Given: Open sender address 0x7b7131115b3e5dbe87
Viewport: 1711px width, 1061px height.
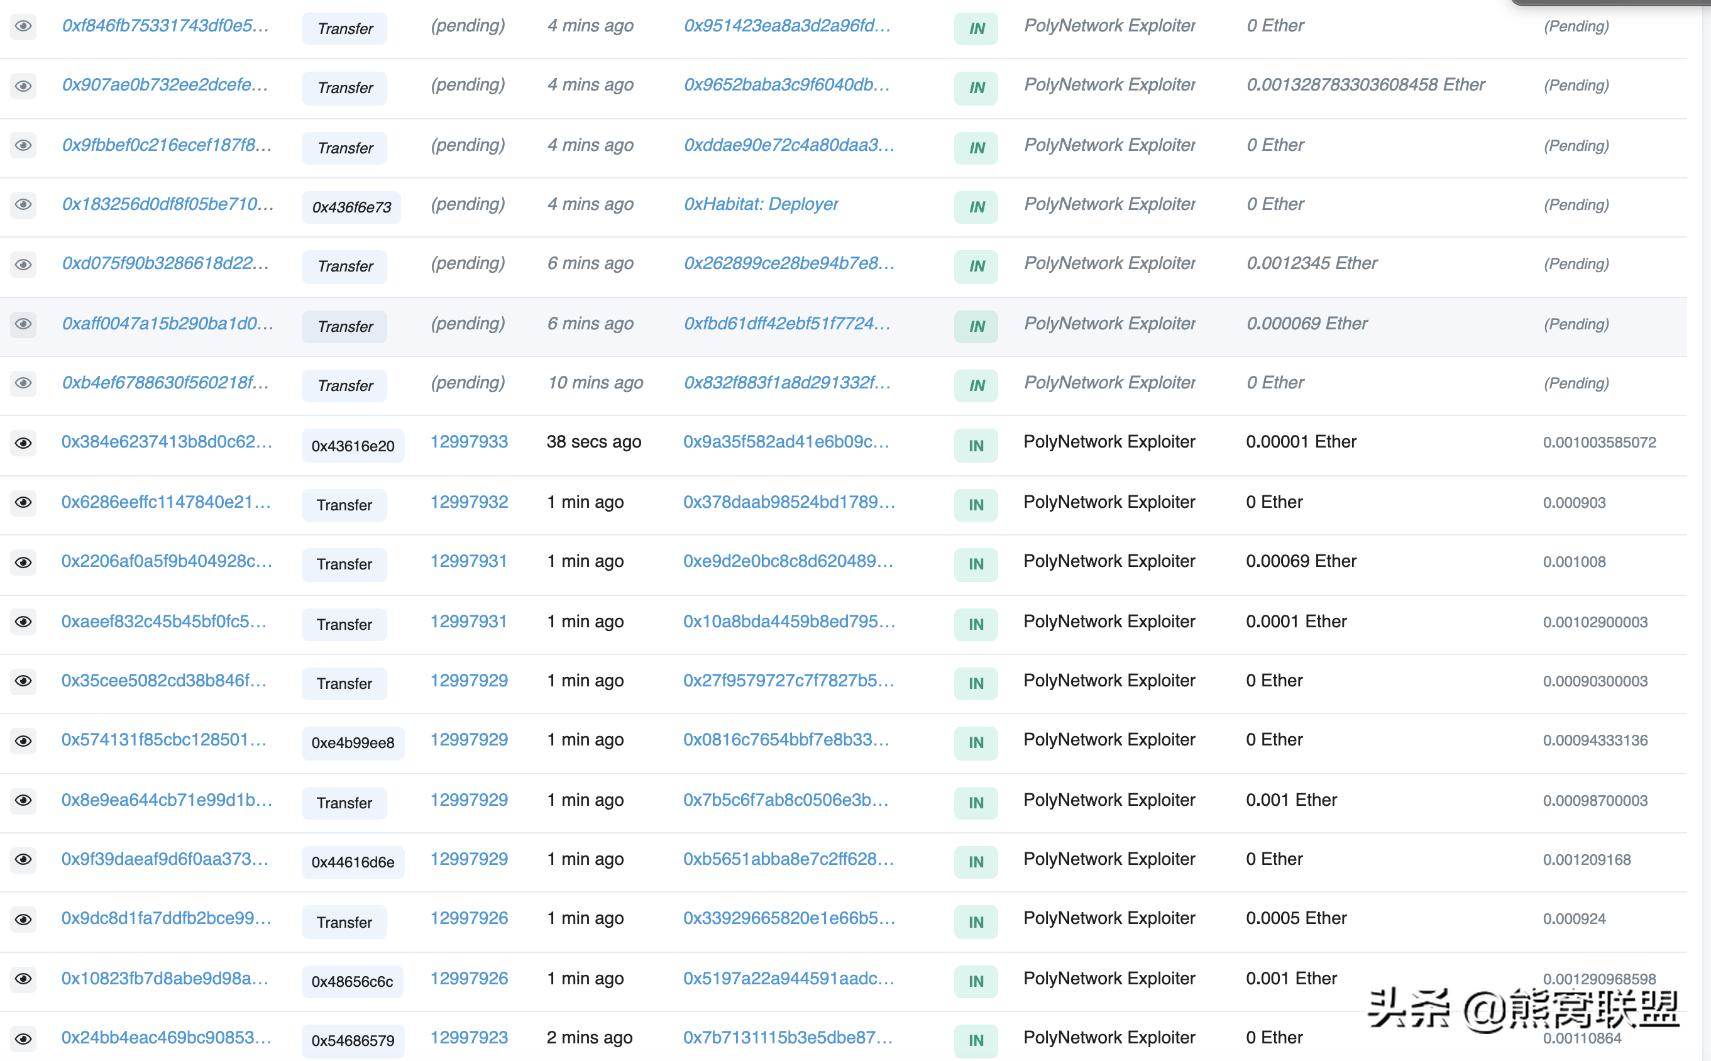Looking at the screenshot, I should tap(789, 1037).
